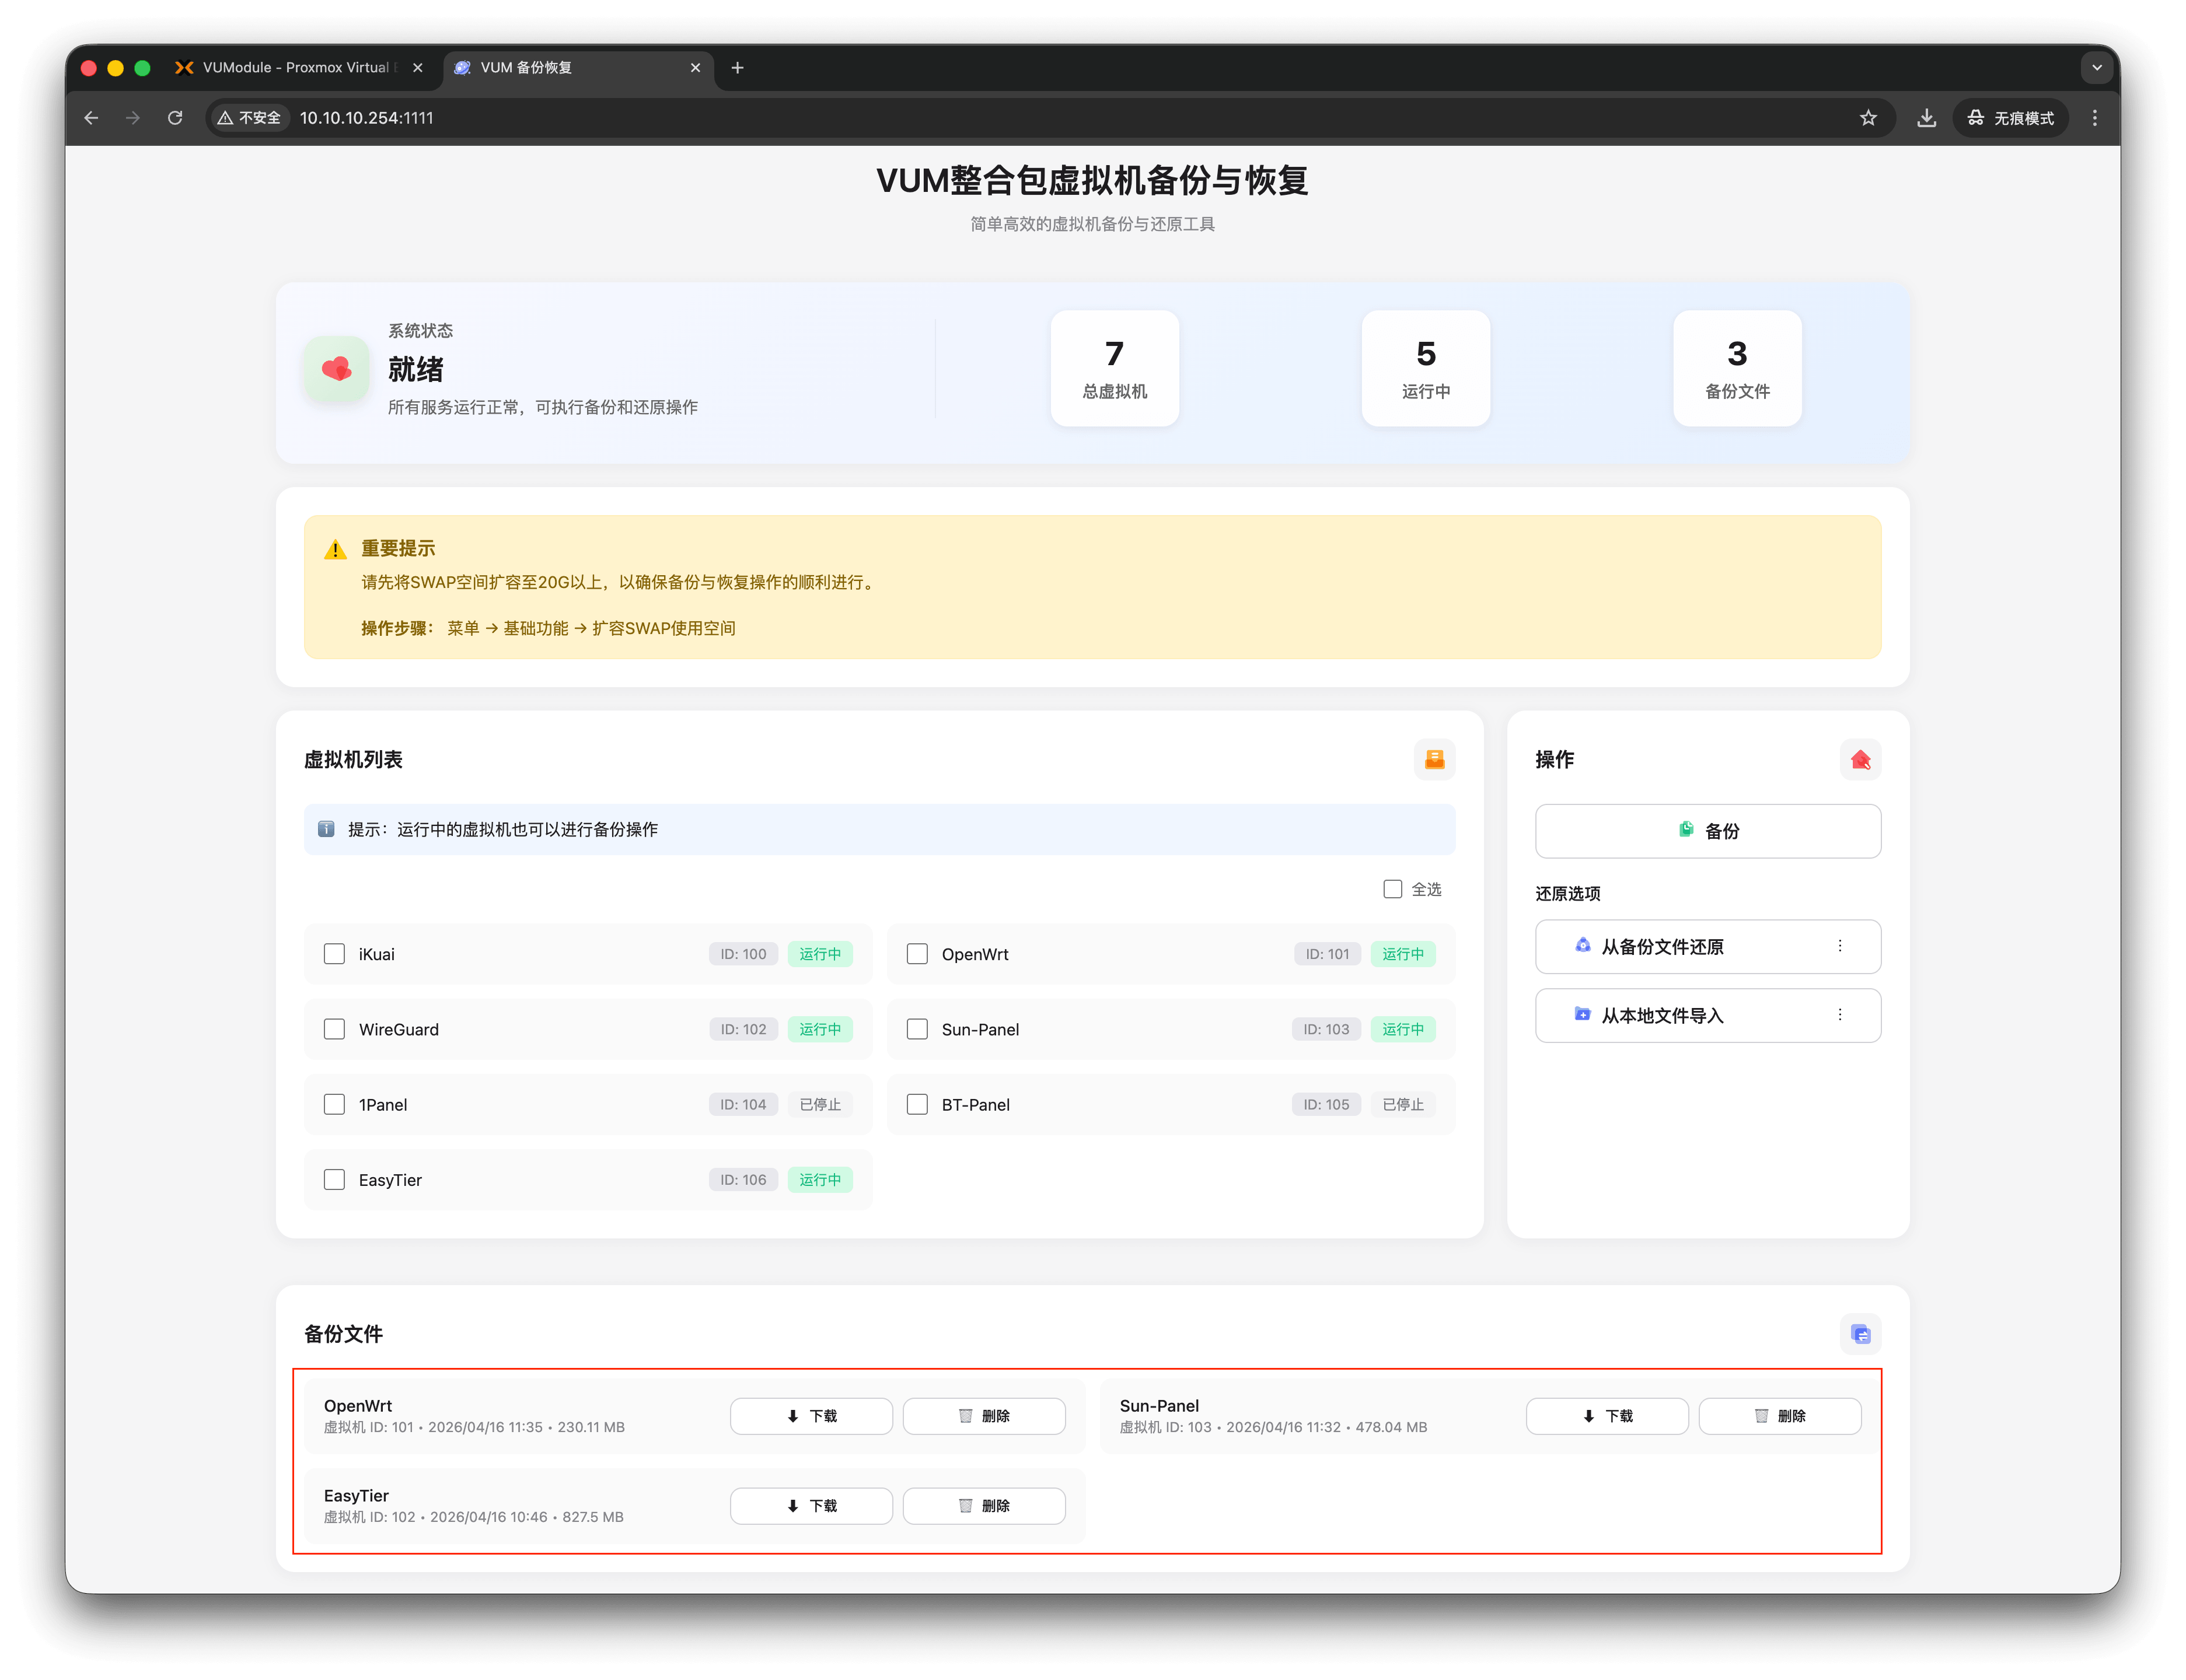Click the heart status icon beside 就绪
Image resolution: width=2186 pixels, height=1680 pixels.
336,369
